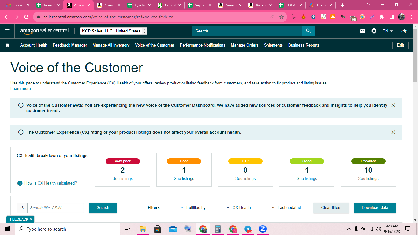Bookmark this page with the star icon

tap(282, 17)
